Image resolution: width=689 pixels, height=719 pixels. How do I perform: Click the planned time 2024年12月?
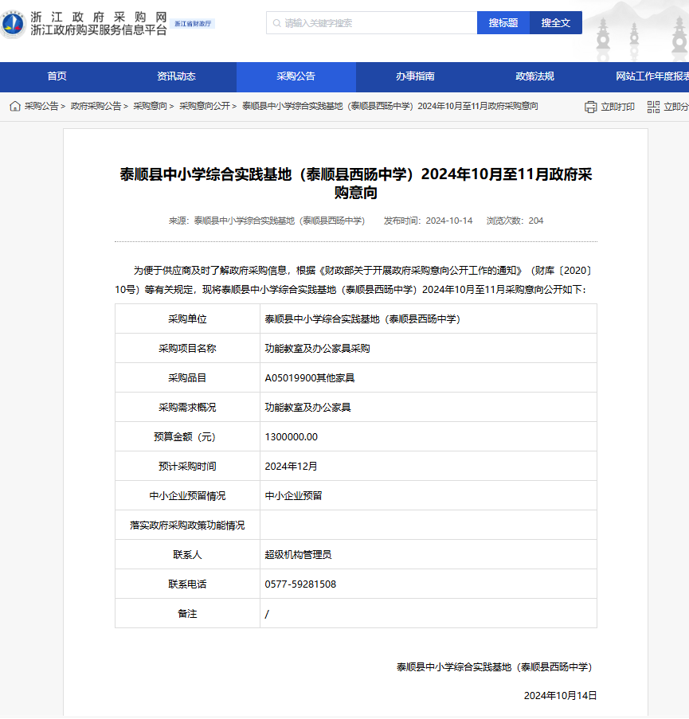pyautogui.click(x=292, y=467)
